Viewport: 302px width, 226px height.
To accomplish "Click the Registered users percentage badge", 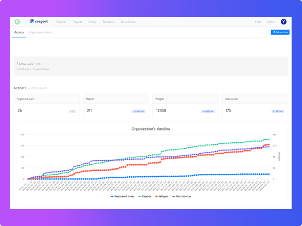I will 72,111.
